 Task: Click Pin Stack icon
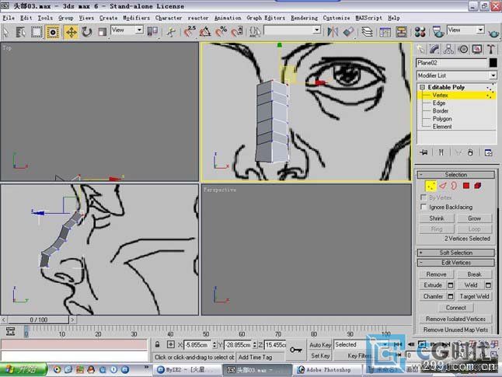click(x=424, y=152)
